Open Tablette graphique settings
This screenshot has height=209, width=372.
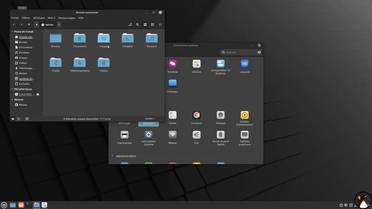[x=245, y=138]
